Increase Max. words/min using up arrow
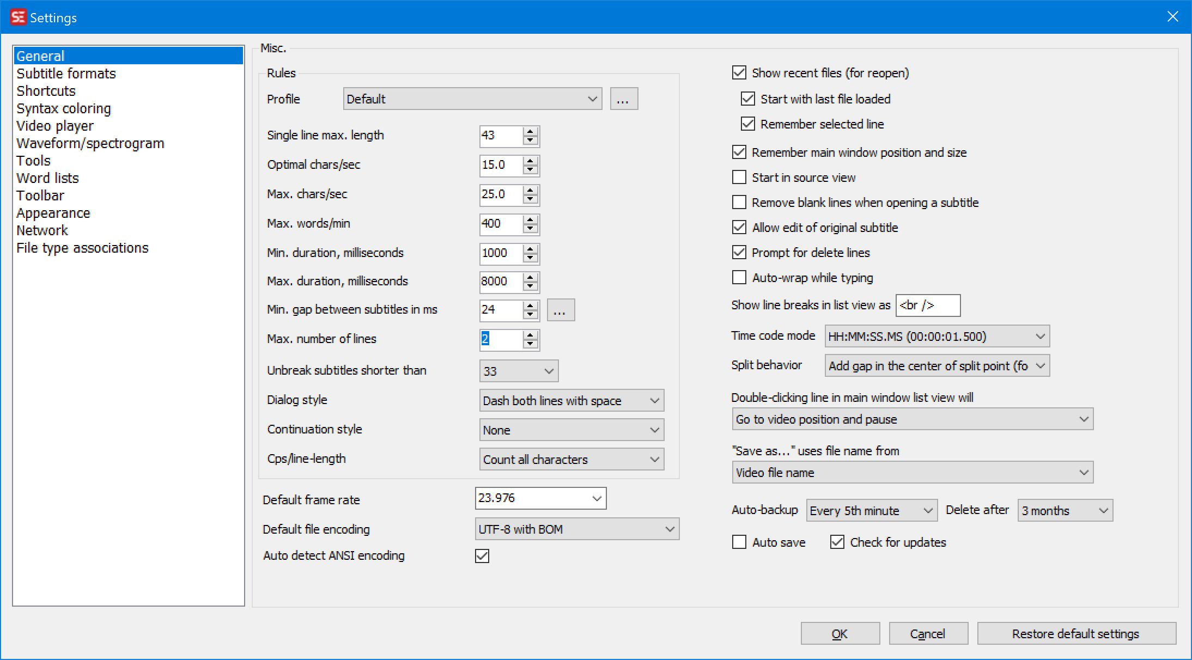This screenshot has height=660, width=1192. click(x=530, y=219)
